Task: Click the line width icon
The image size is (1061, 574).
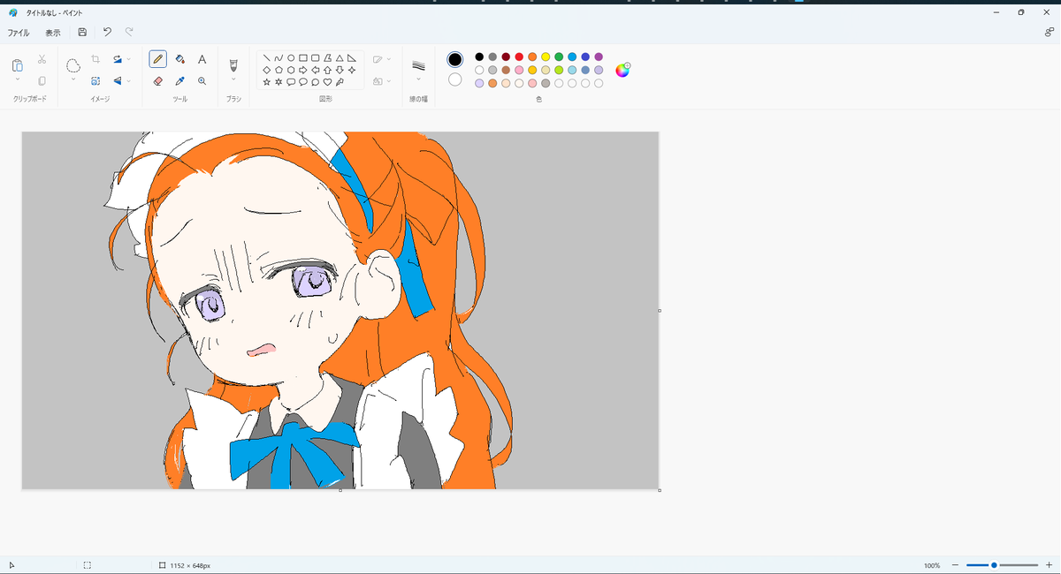Action: pos(419,64)
